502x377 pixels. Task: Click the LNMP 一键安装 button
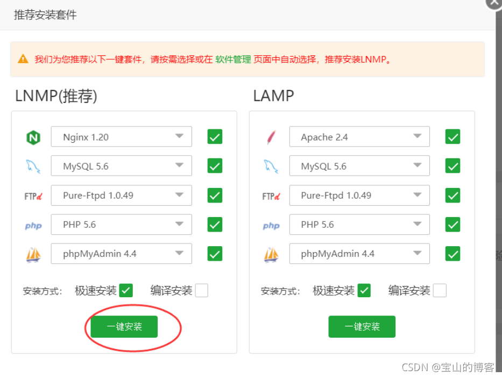coord(124,327)
